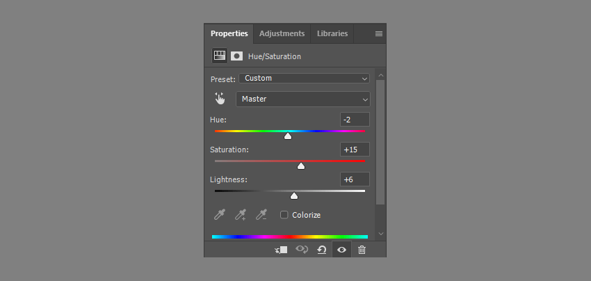
Task: Activate the on-image adjustment hand tool
Action: 220,99
